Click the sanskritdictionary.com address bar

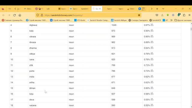tap(88, 15)
